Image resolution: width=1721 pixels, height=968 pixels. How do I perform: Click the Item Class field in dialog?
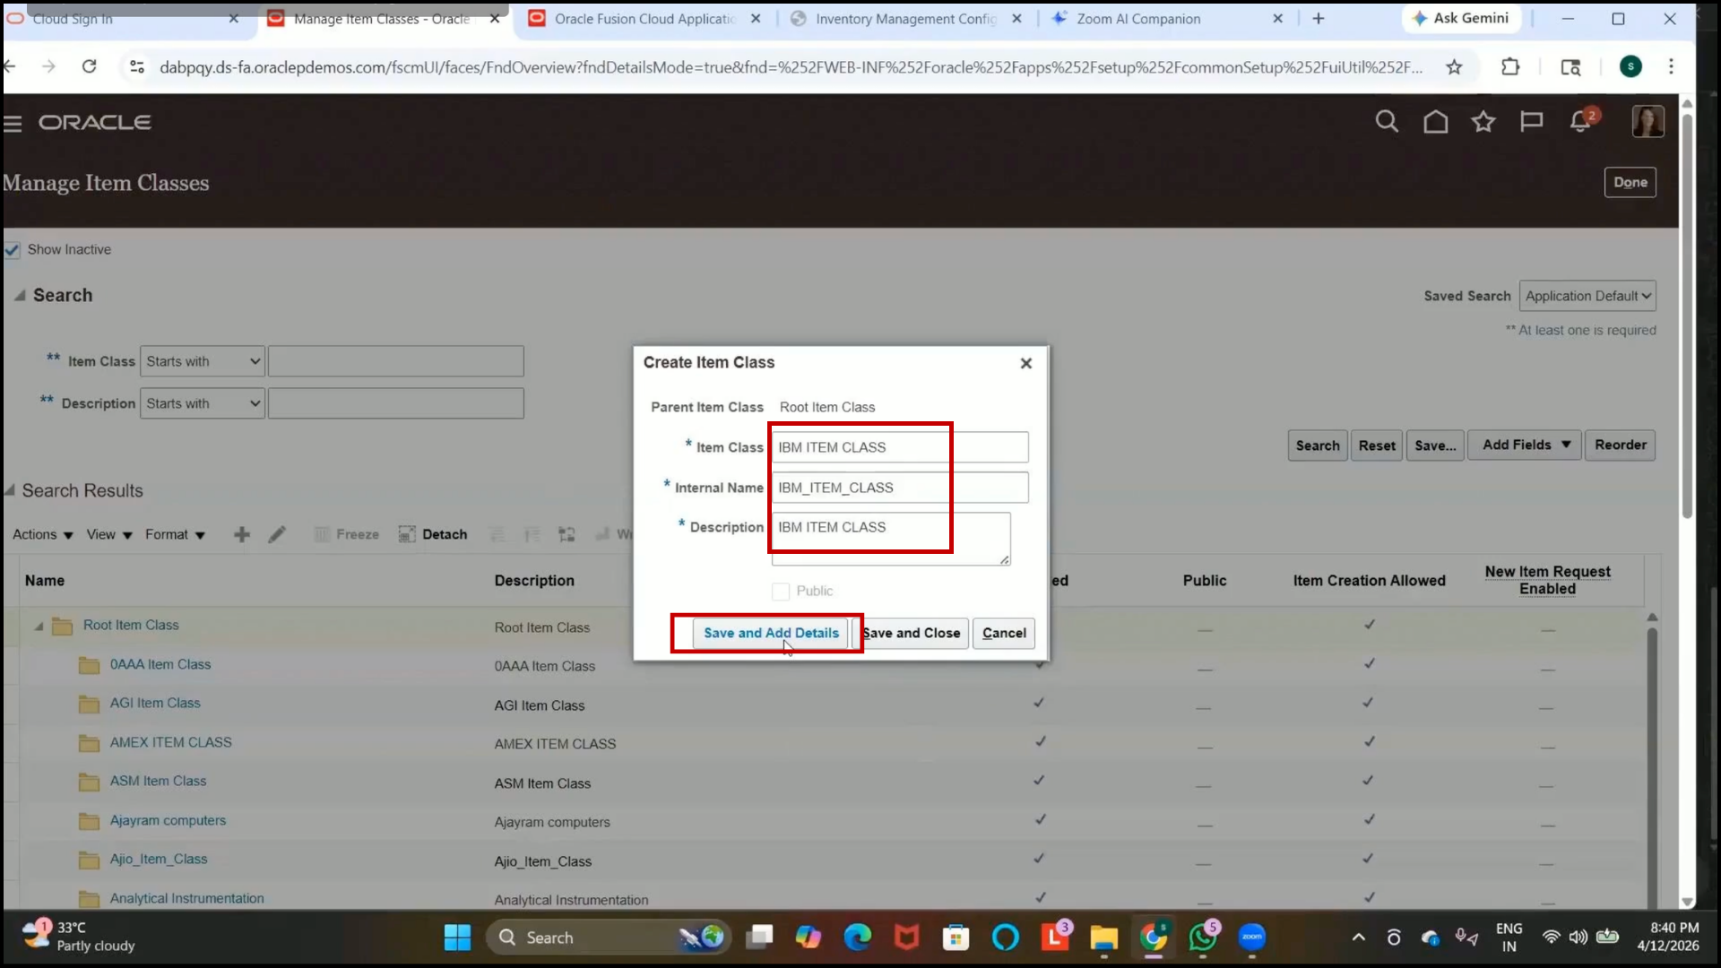(x=900, y=447)
